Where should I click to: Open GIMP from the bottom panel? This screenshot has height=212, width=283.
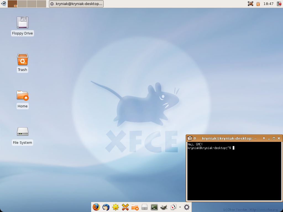(164, 207)
